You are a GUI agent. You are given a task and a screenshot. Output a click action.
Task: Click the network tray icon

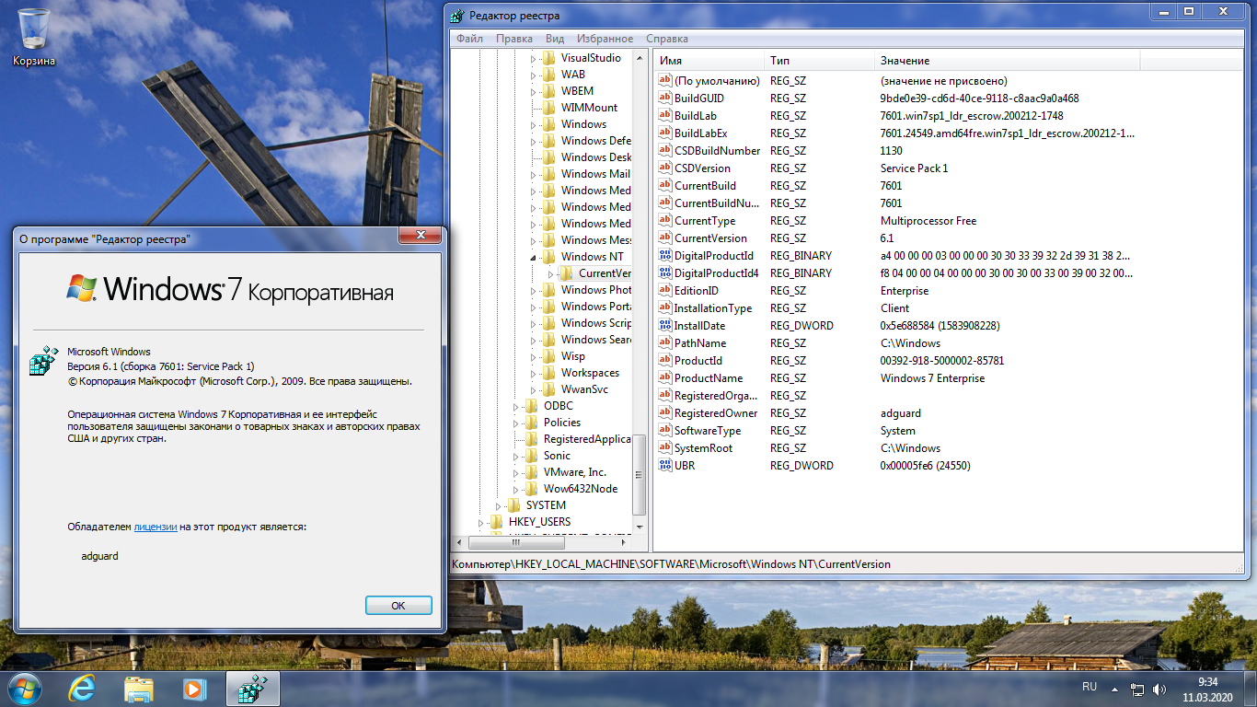pyautogui.click(x=1137, y=689)
